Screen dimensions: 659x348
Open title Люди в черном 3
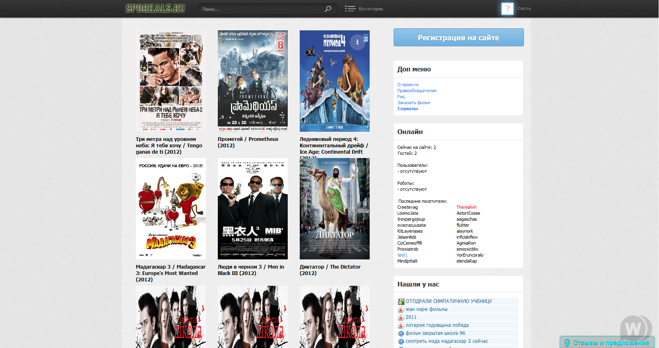[x=251, y=270]
